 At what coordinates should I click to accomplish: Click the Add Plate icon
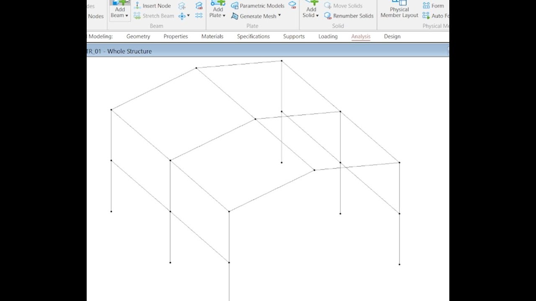coord(218,3)
